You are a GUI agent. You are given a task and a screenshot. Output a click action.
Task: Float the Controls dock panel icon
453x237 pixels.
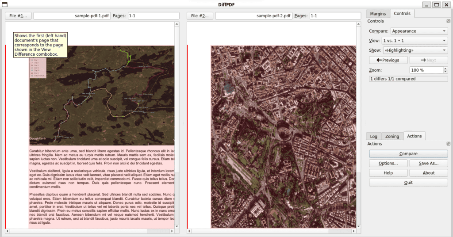pos(449,21)
